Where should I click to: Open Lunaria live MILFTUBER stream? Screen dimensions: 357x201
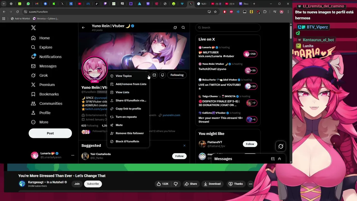[x=228, y=52]
